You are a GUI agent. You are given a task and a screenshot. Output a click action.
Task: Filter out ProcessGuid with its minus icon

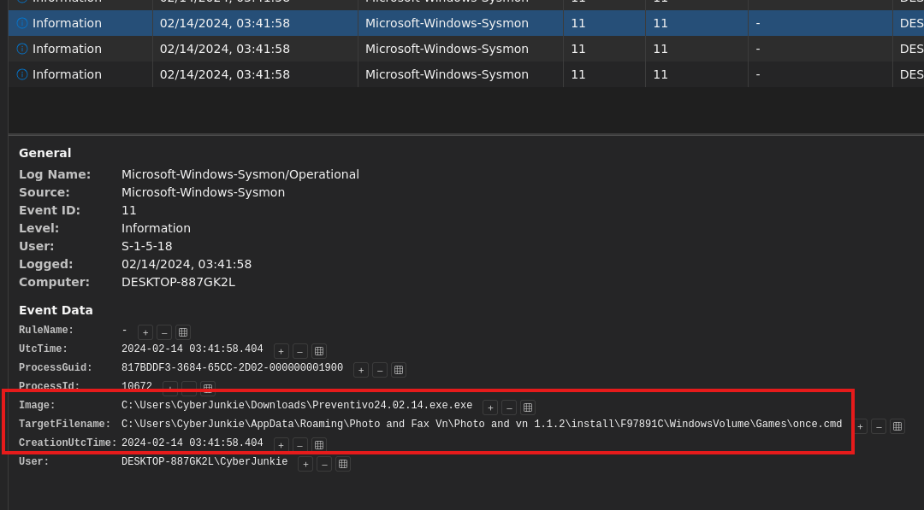point(380,370)
